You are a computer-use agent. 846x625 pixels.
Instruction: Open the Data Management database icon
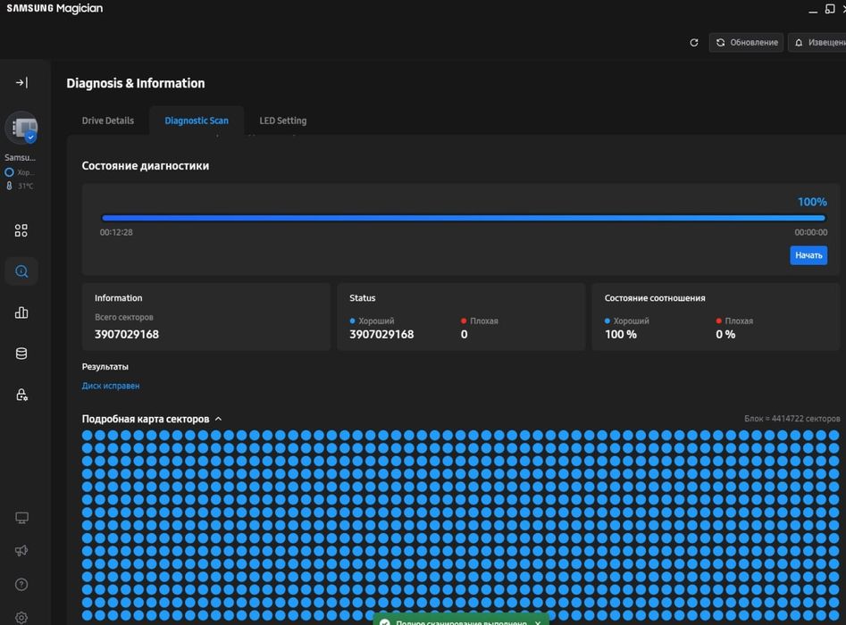(x=21, y=354)
